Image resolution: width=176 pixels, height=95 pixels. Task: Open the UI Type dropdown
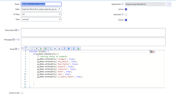41,14
